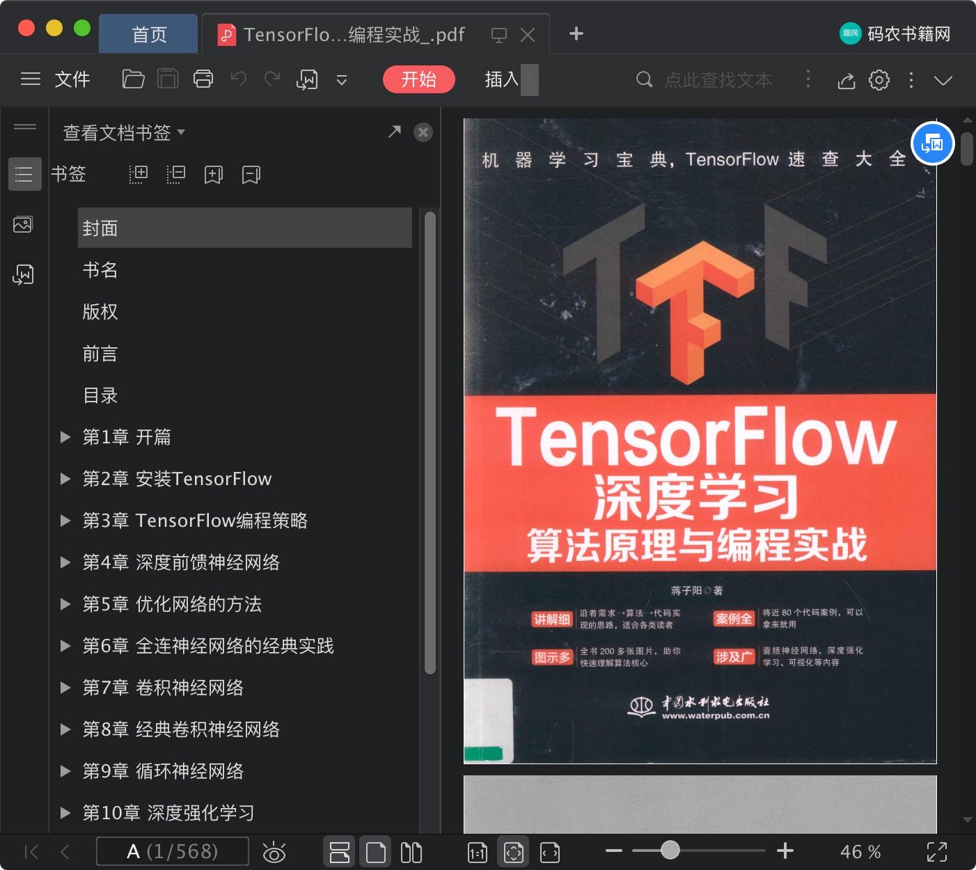Click the undo arrow icon
This screenshot has height=870, width=976.
239,79
